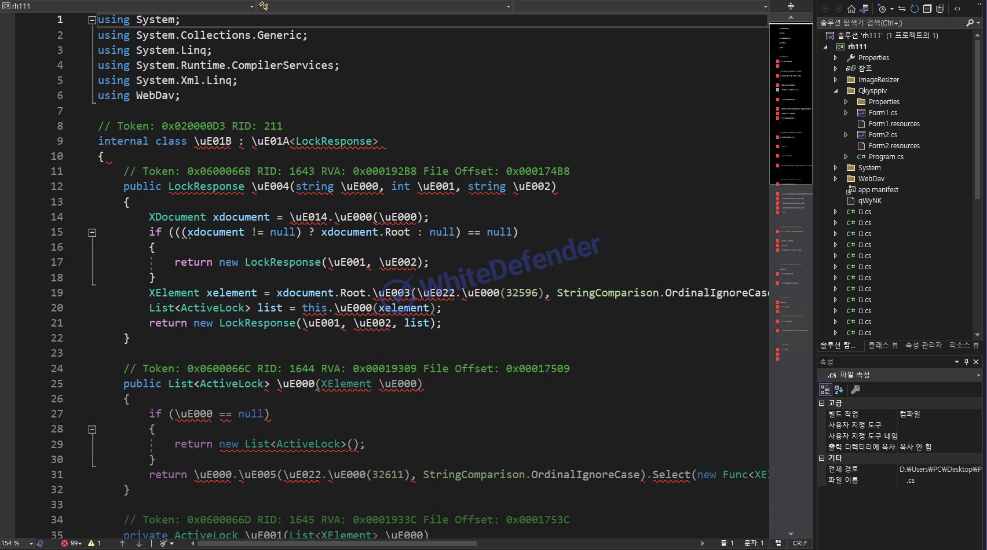Switch to the 리소스 뷰 tab
Viewport: 987px width, 550px height.
pyautogui.click(x=964, y=345)
